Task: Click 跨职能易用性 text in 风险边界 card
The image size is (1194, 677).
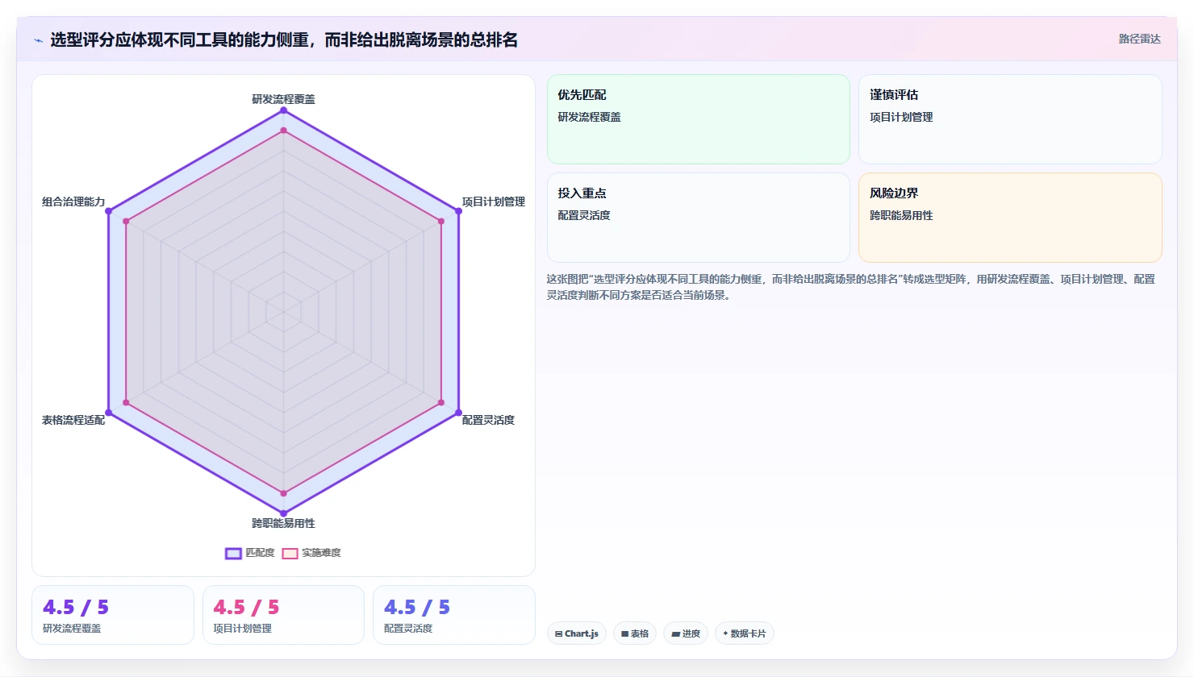Action: [x=901, y=215]
